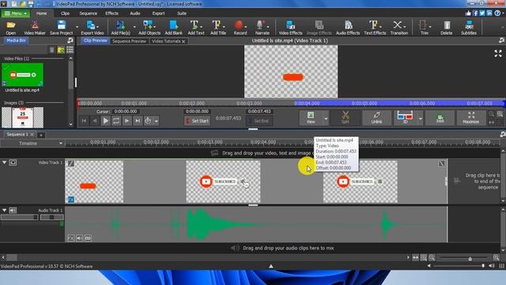Switch media bin to list view icon

click(70, 50)
